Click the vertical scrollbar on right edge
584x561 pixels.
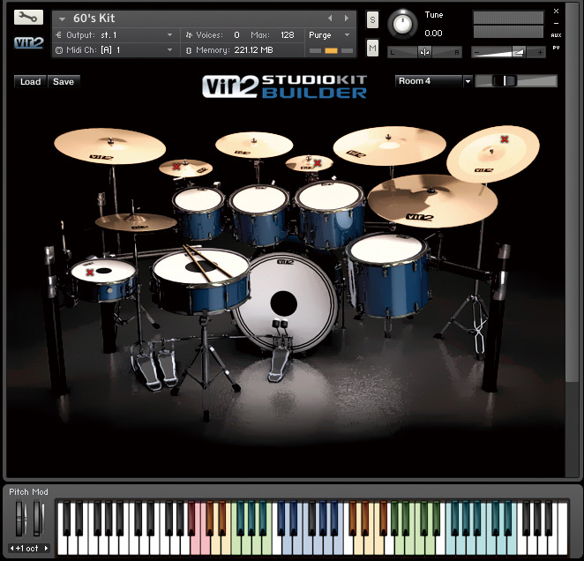click(572, 191)
